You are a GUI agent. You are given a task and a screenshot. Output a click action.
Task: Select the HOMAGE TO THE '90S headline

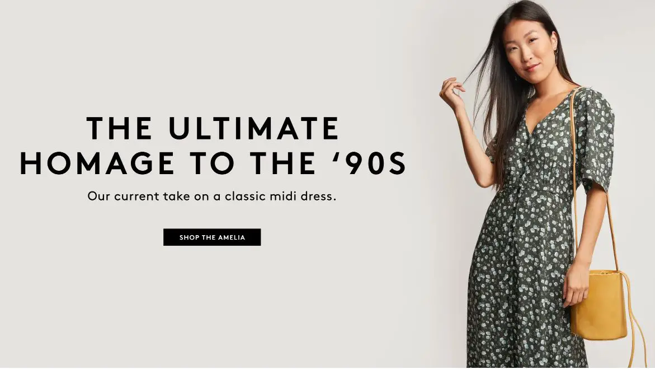coord(213,163)
